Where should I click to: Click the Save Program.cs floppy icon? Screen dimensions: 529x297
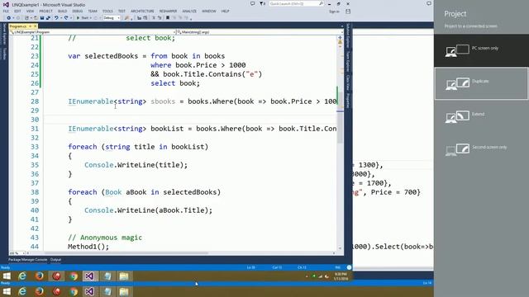[42, 18]
